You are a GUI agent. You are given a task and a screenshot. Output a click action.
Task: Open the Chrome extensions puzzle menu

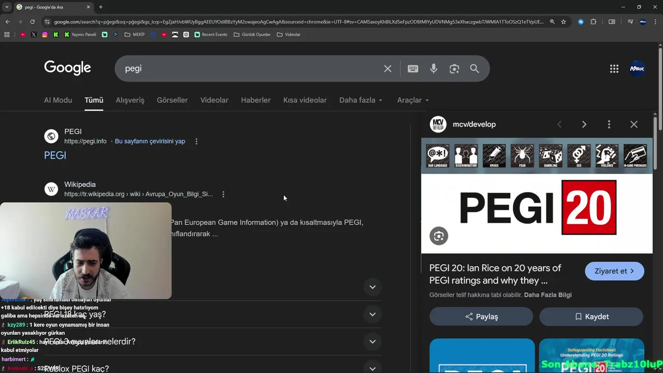tap(594, 22)
